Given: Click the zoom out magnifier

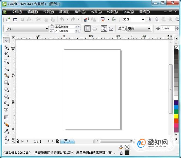Looking at the screenshot, I should click(157, 19).
